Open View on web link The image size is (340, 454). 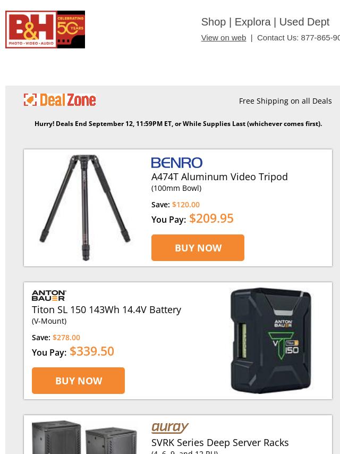coord(224,38)
